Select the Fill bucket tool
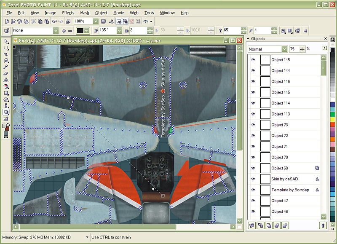 click(x=6, y=99)
